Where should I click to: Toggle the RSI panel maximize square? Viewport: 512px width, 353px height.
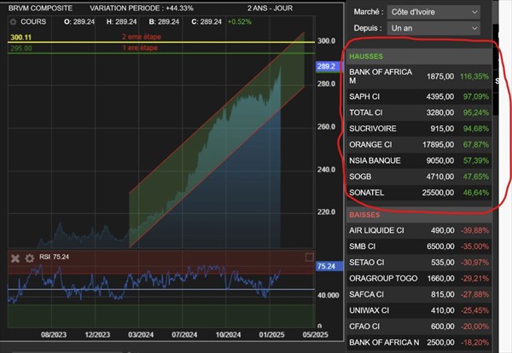[x=309, y=258]
